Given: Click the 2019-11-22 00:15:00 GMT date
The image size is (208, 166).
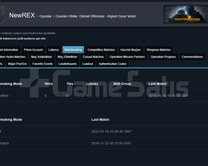Looking at the screenshot, I should 111,143.
